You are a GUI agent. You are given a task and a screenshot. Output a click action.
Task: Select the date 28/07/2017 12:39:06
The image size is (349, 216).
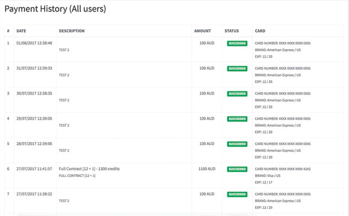34,144
